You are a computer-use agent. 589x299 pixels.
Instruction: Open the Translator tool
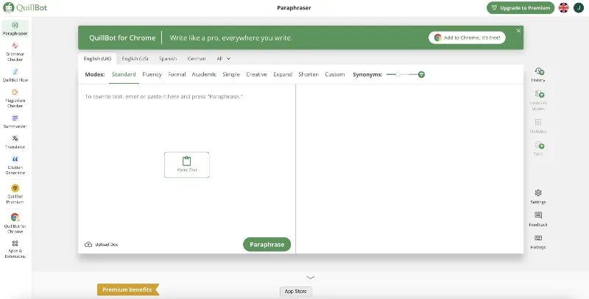(x=15, y=141)
